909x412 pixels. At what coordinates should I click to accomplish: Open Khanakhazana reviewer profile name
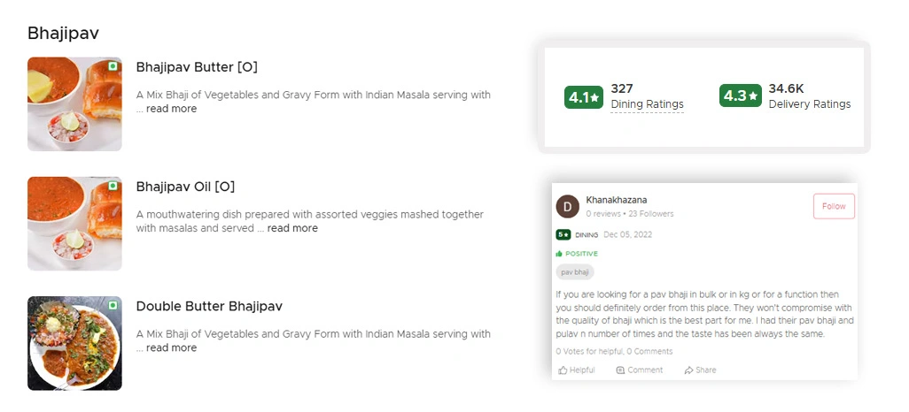617,200
